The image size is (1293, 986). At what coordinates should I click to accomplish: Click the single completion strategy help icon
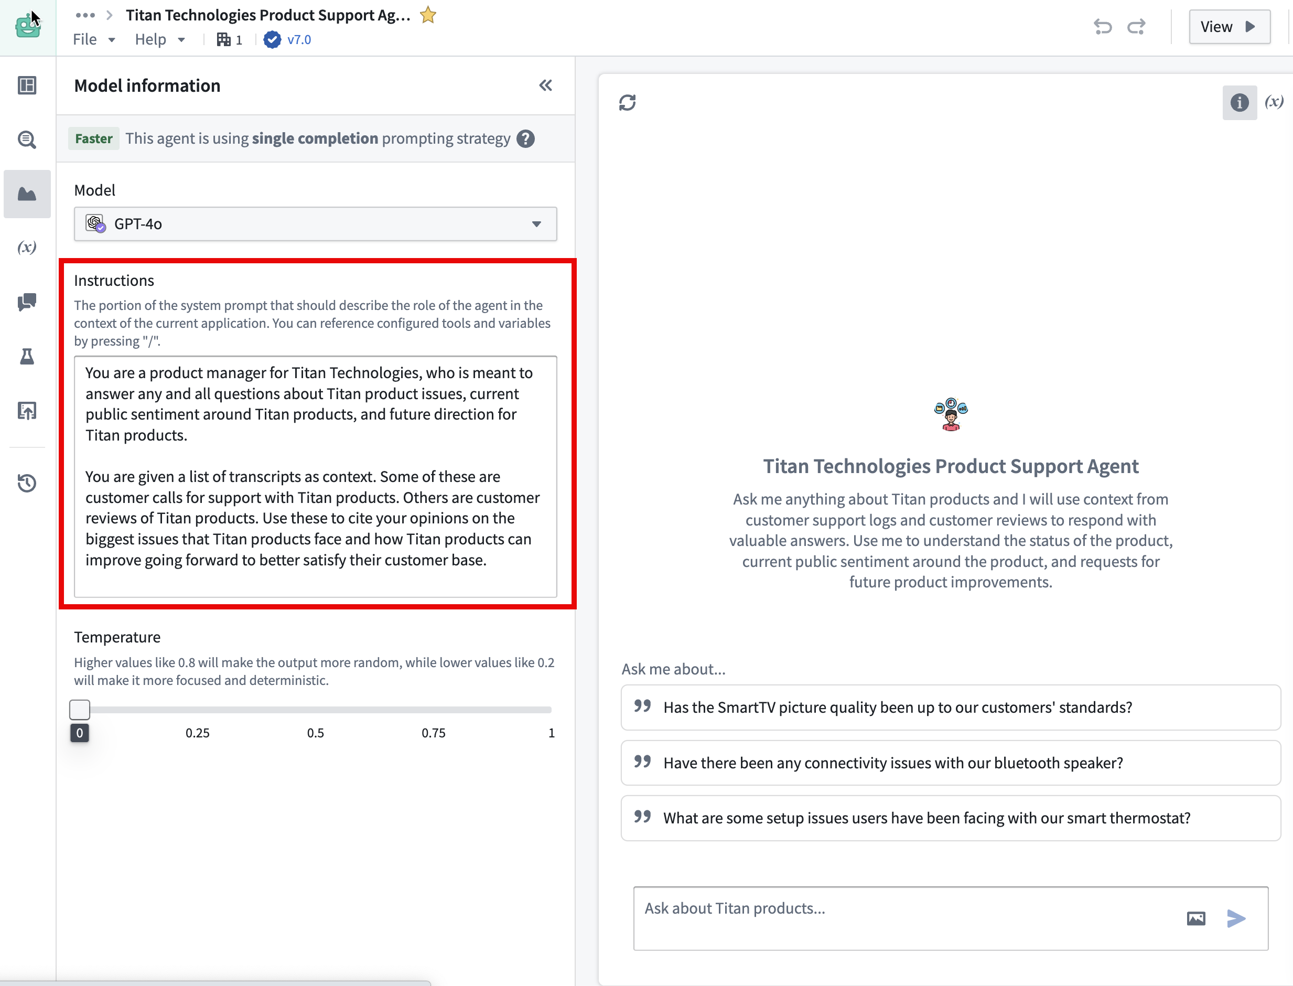526,138
